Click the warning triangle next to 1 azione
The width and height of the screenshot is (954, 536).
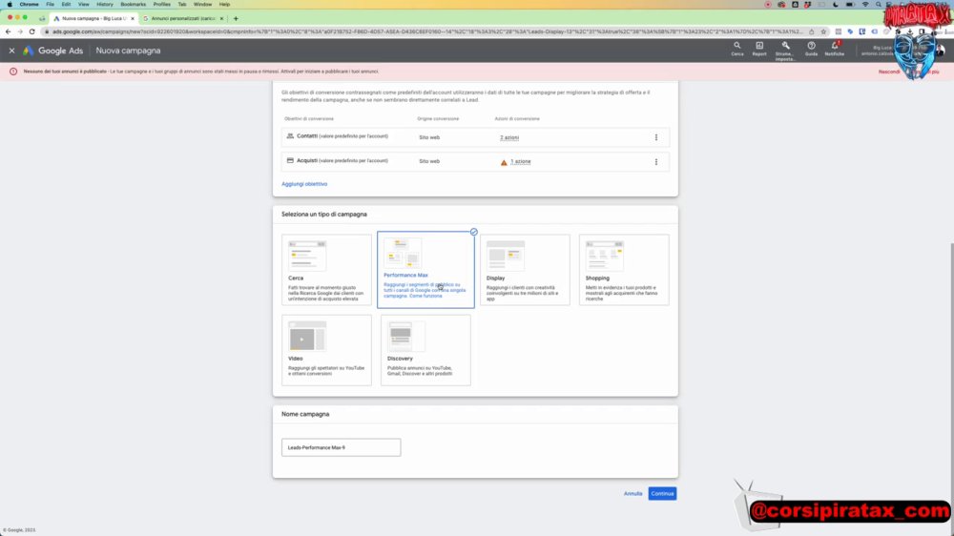coord(504,162)
